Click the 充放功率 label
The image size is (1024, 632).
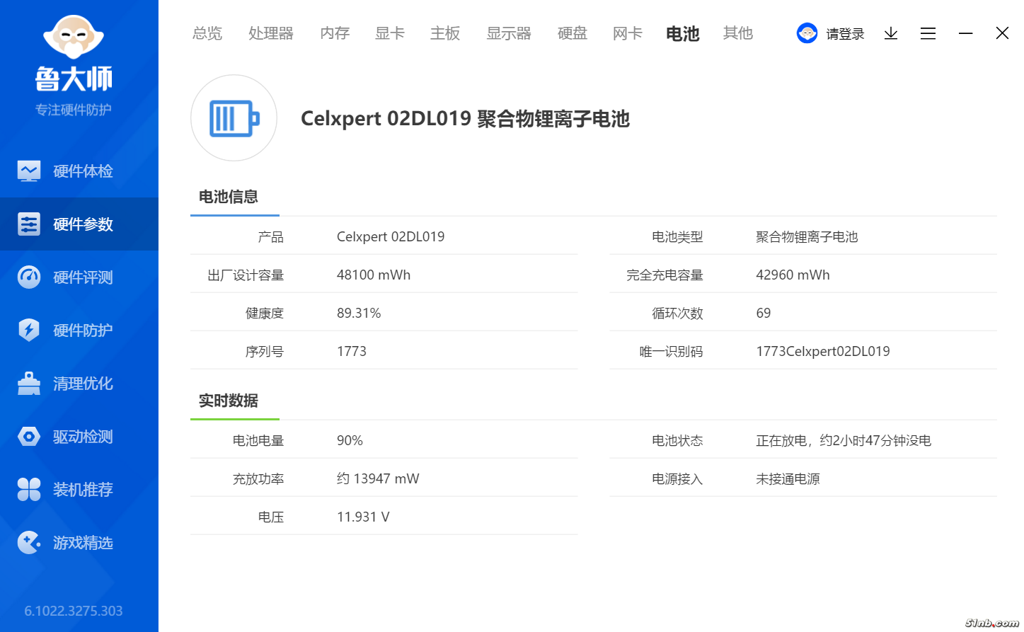coord(258,478)
